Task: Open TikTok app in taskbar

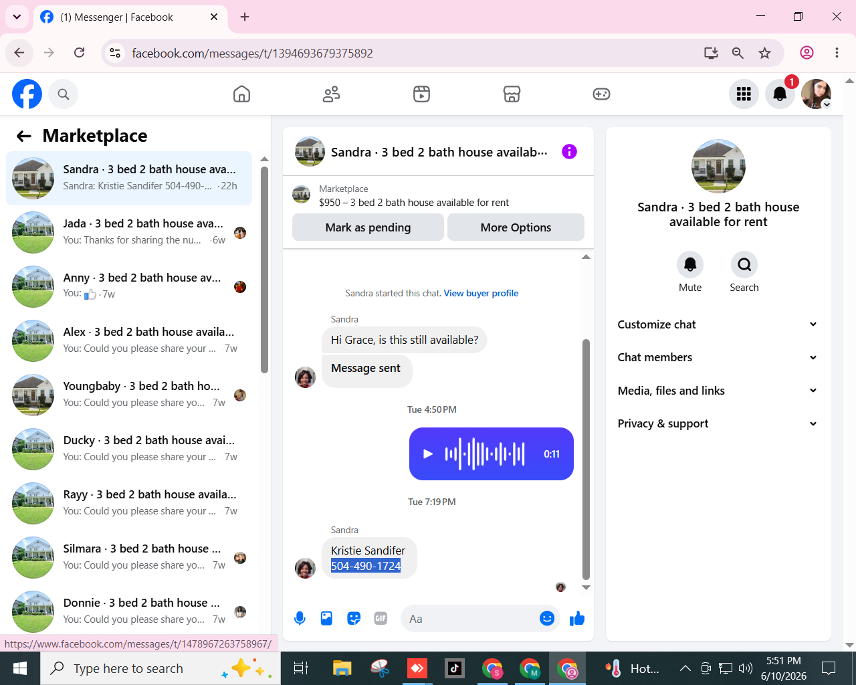Action: coord(455,668)
